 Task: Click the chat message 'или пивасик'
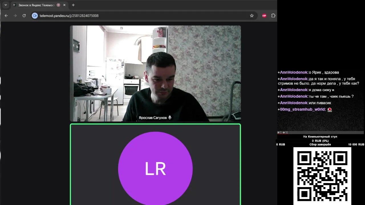pos(320,103)
